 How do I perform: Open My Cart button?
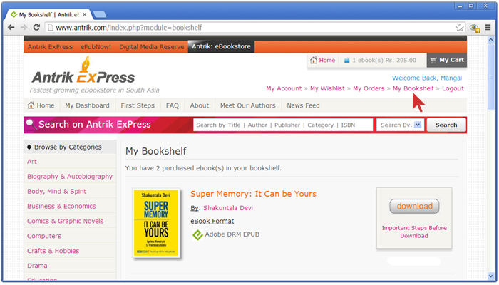[447, 60]
